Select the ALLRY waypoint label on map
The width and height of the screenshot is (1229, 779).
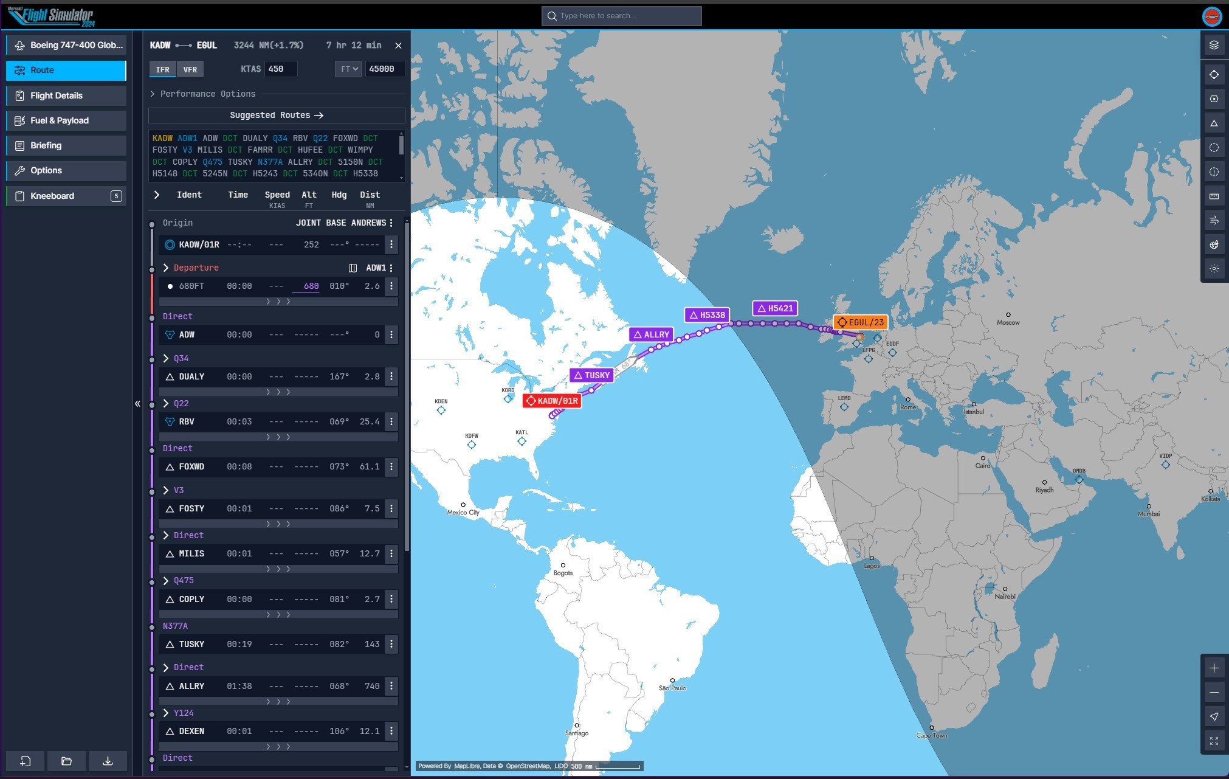[x=651, y=334]
